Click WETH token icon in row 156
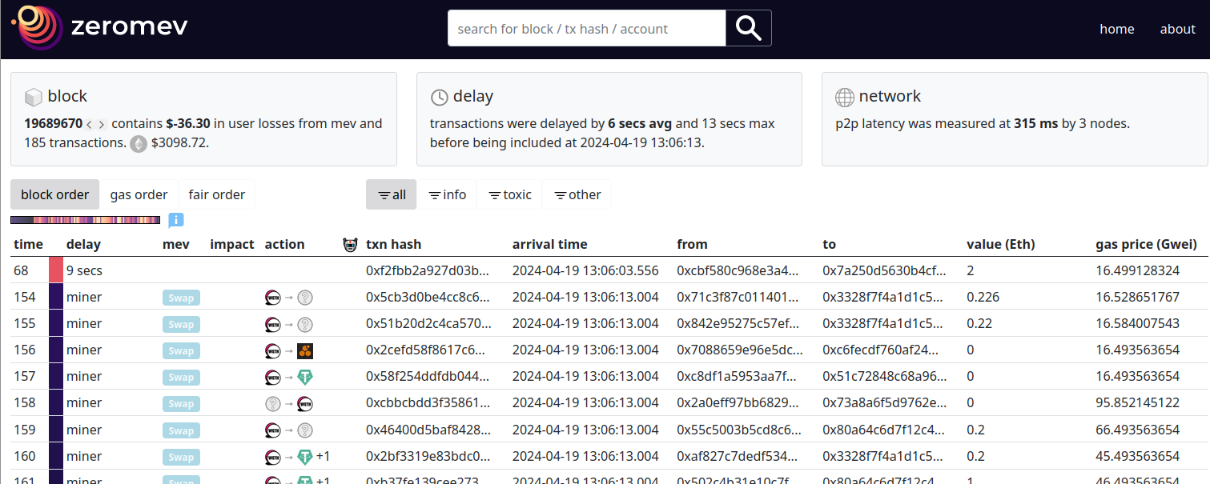 click(x=273, y=350)
